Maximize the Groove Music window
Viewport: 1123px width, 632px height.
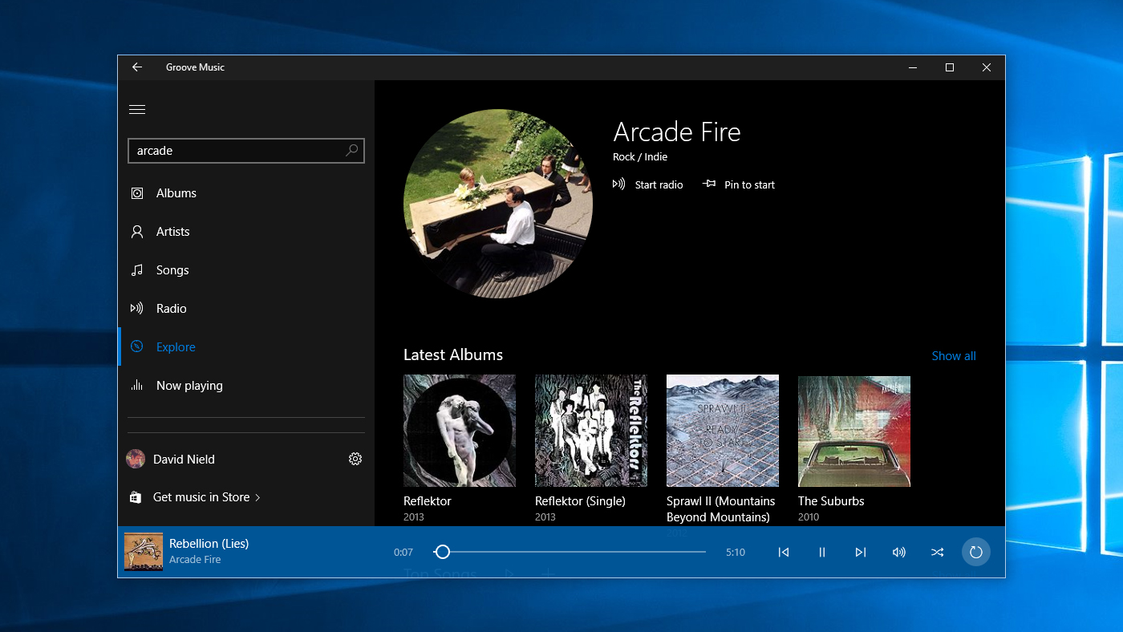[x=950, y=67]
